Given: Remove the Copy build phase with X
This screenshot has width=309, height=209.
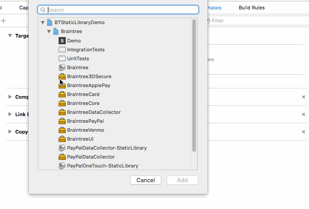Looking at the screenshot, I should pos(304,132).
